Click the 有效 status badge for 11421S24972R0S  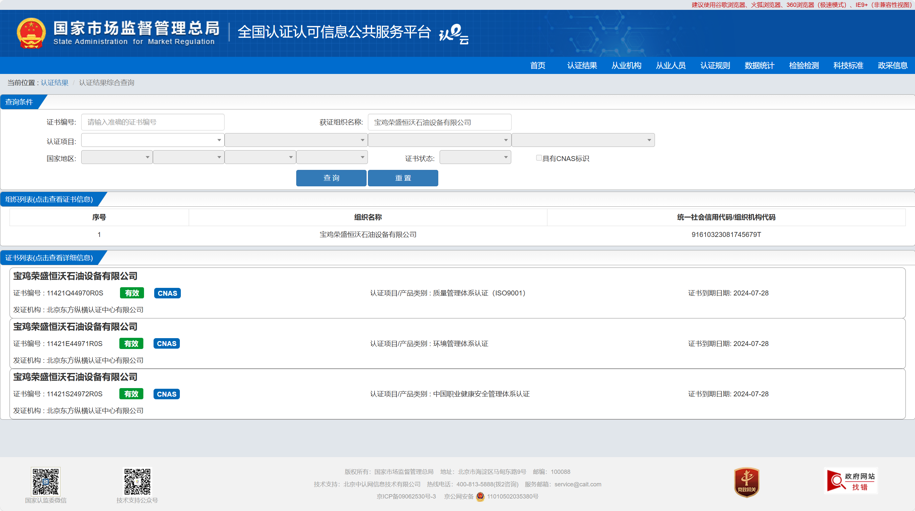pyautogui.click(x=131, y=394)
